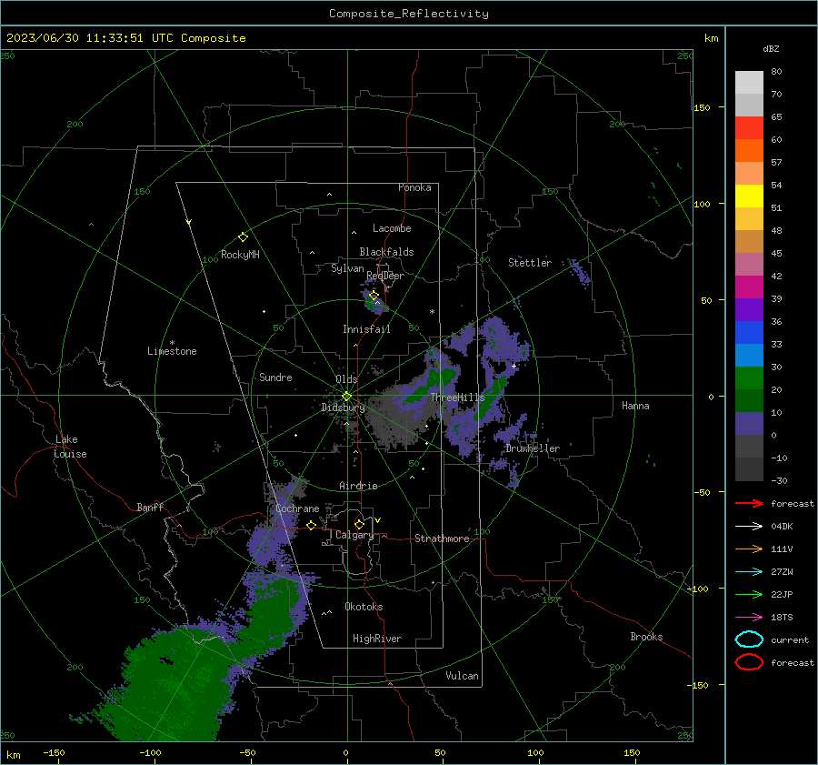Click the Sylvan label on the map
The image size is (818, 765).
click(x=347, y=268)
